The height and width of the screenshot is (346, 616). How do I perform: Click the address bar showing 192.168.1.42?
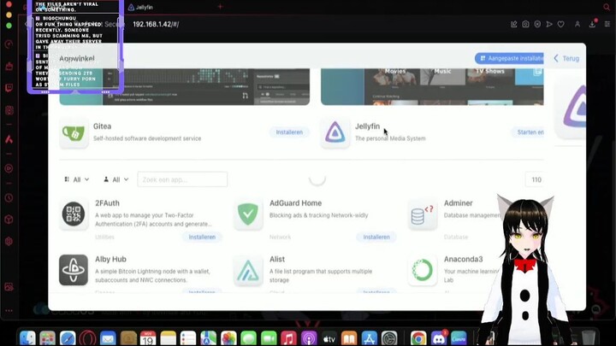click(x=156, y=24)
